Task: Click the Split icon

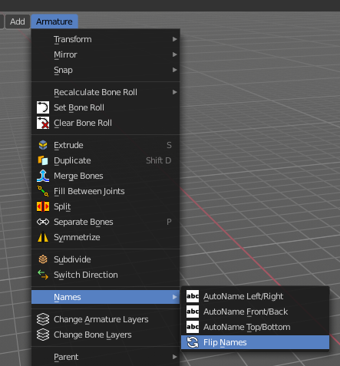Action: tap(43, 206)
